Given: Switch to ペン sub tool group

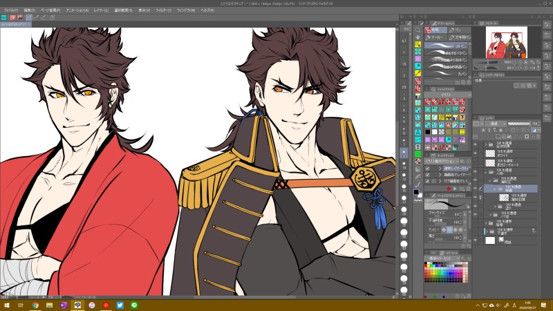Looking at the screenshot, I should [460, 30].
